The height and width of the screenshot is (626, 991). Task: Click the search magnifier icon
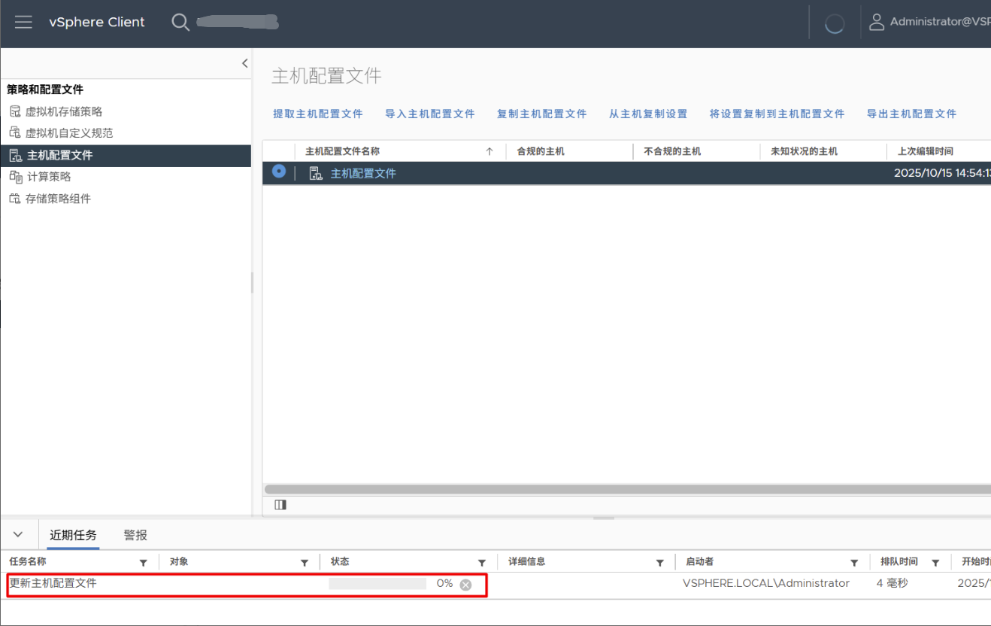[180, 23]
